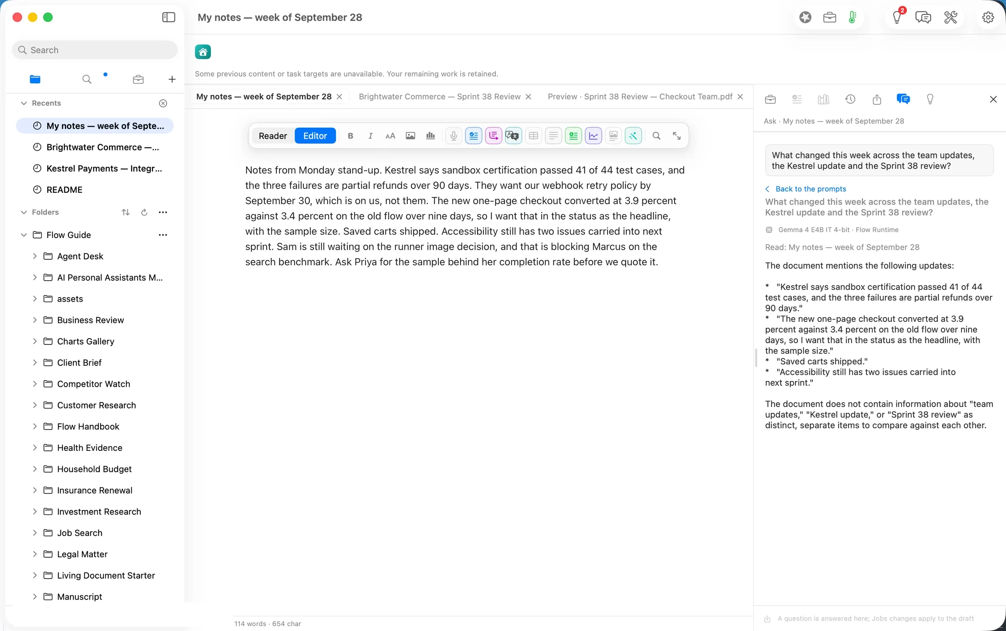Open the briefcase panel tab
Image resolution: width=1006 pixels, height=631 pixels.
coord(770,99)
